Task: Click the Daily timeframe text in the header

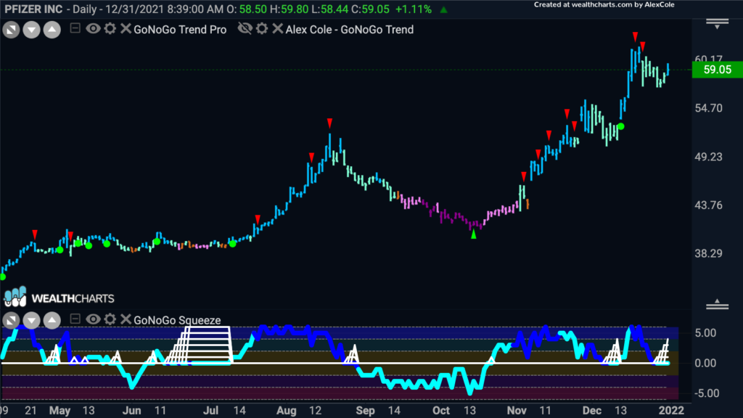Action: [85, 9]
